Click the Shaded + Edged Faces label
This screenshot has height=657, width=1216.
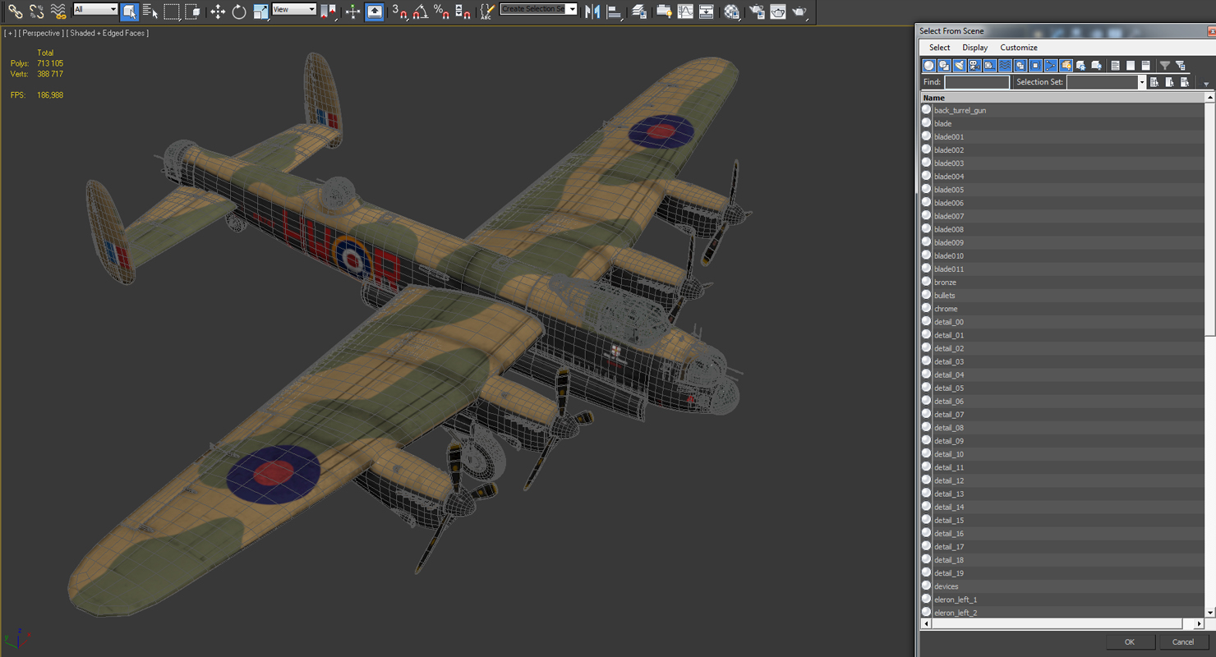(108, 33)
